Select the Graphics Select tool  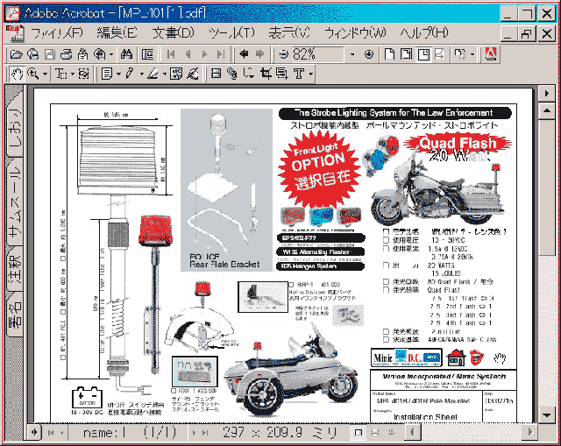pyautogui.click(x=84, y=74)
